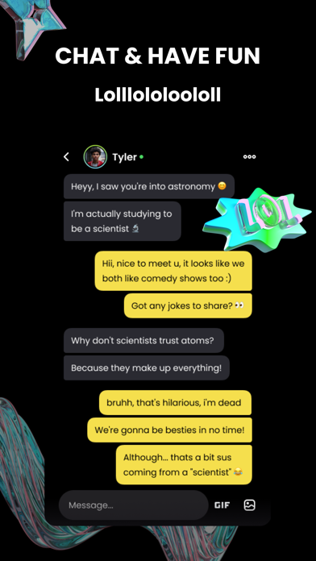Tap the back arrow next to Tyler

click(66, 156)
